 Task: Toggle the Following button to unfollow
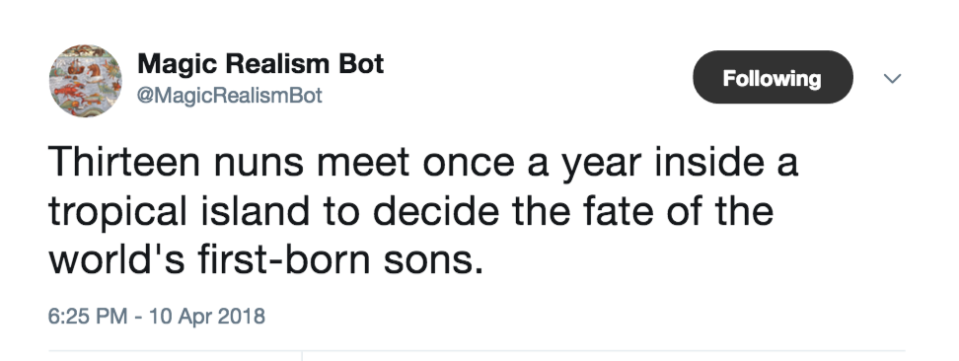coord(773,77)
